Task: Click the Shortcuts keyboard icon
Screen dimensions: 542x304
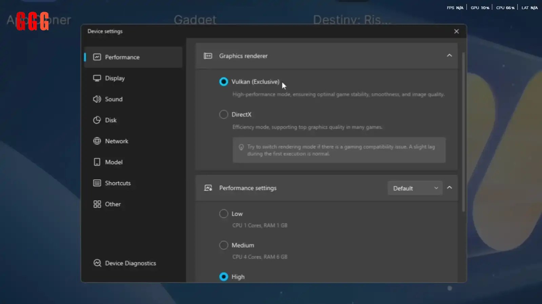Action: click(97, 183)
